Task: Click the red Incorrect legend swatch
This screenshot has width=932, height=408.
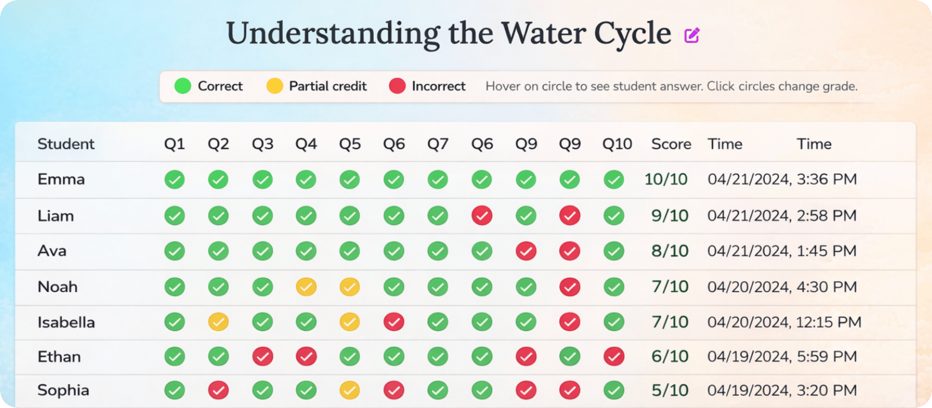Action: coord(397,86)
